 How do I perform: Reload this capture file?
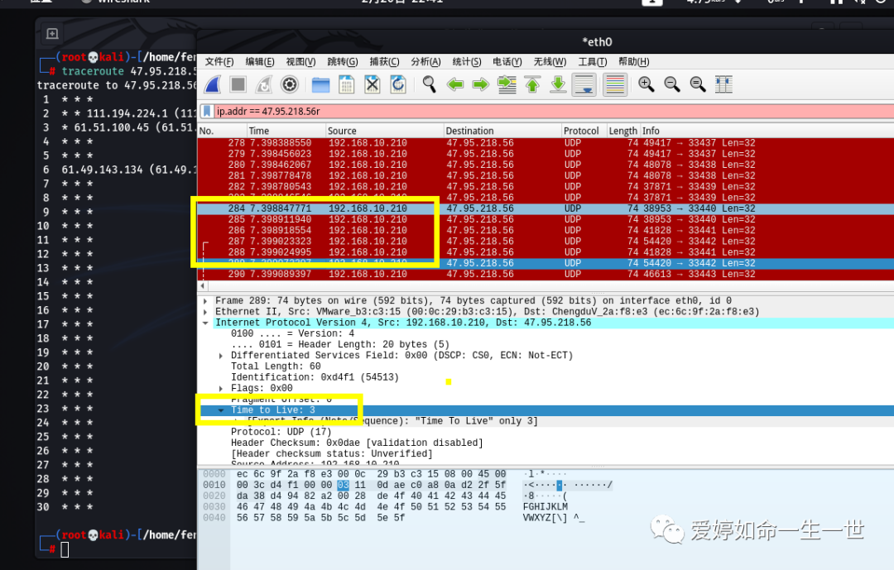[398, 85]
